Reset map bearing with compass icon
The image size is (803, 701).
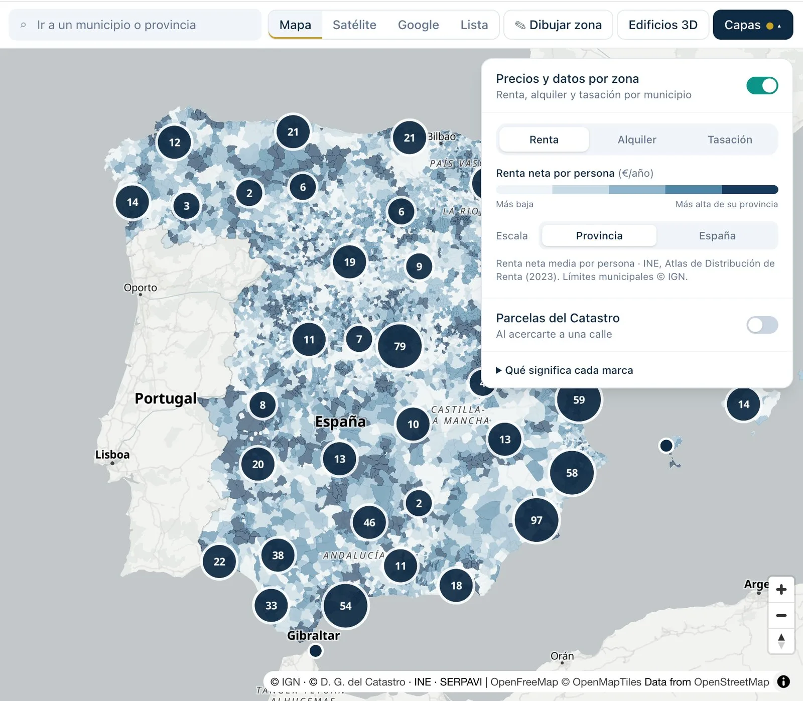(781, 641)
